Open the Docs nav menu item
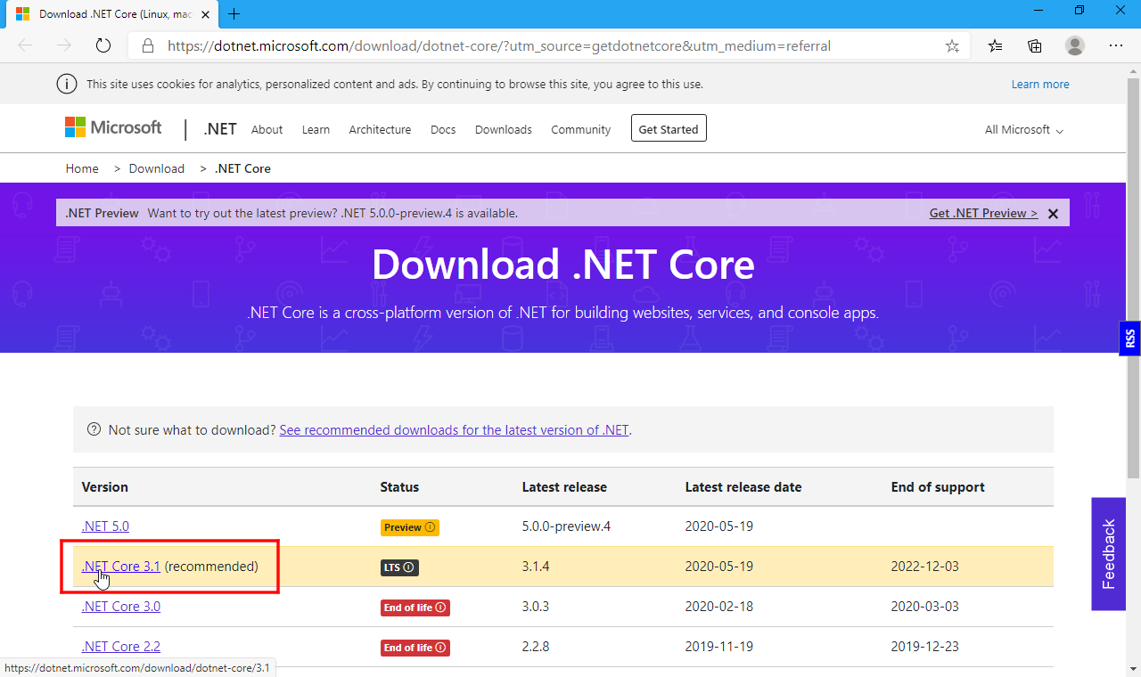This screenshot has height=677, width=1141. 443,130
